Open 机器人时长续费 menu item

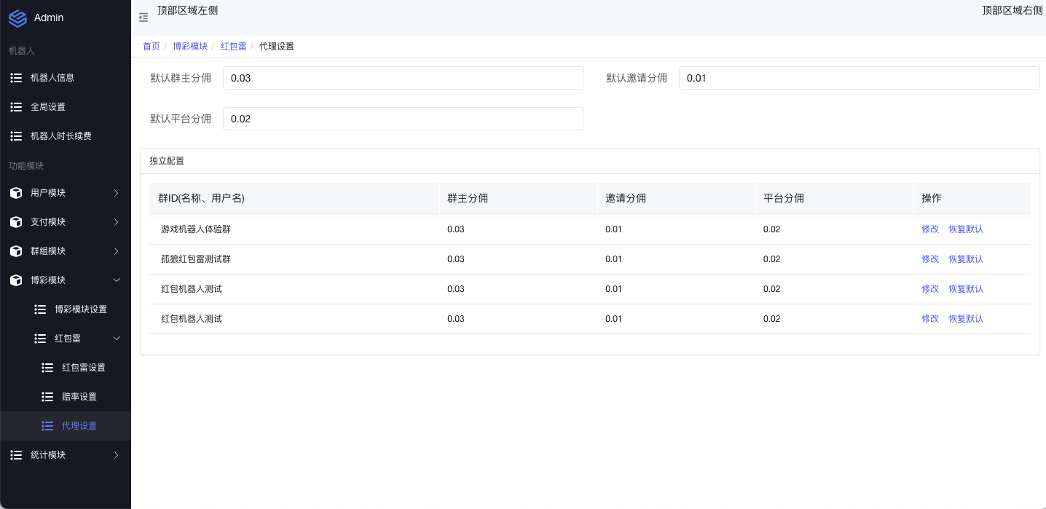(x=61, y=136)
